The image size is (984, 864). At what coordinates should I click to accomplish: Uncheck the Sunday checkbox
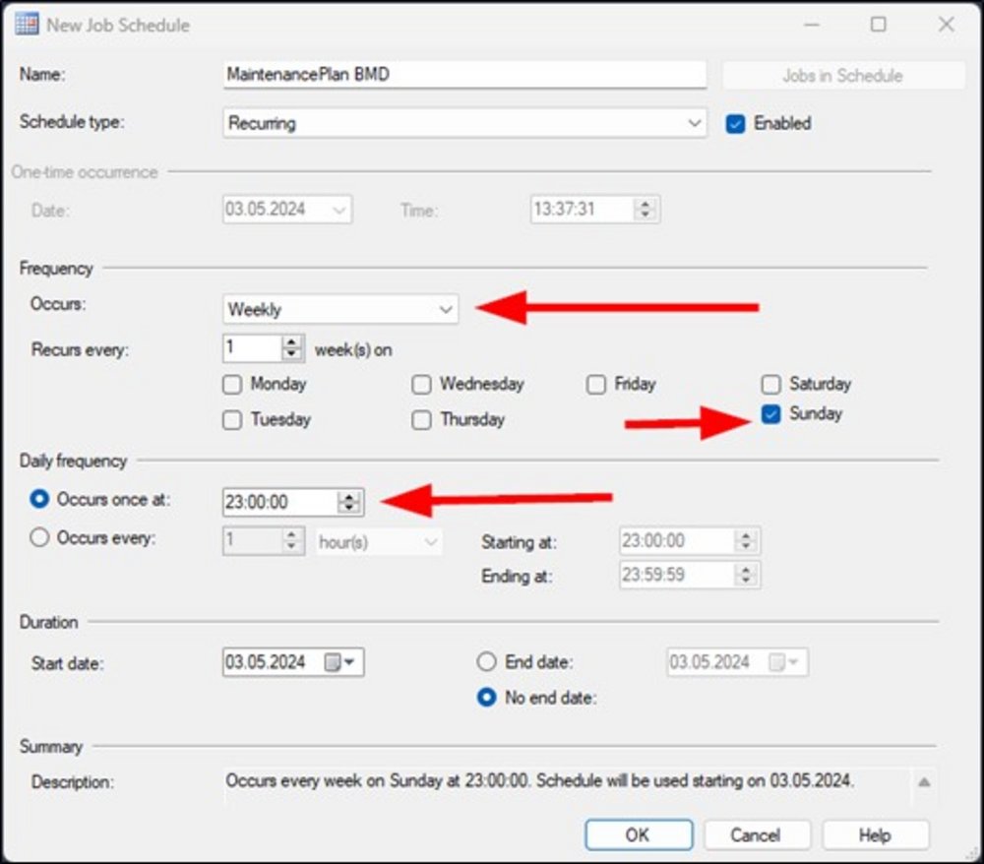tap(771, 414)
